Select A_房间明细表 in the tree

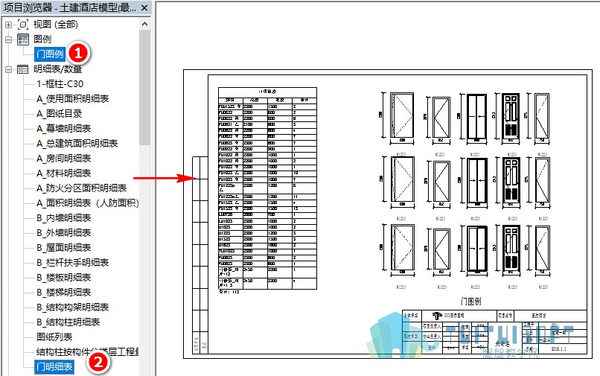click(x=63, y=159)
